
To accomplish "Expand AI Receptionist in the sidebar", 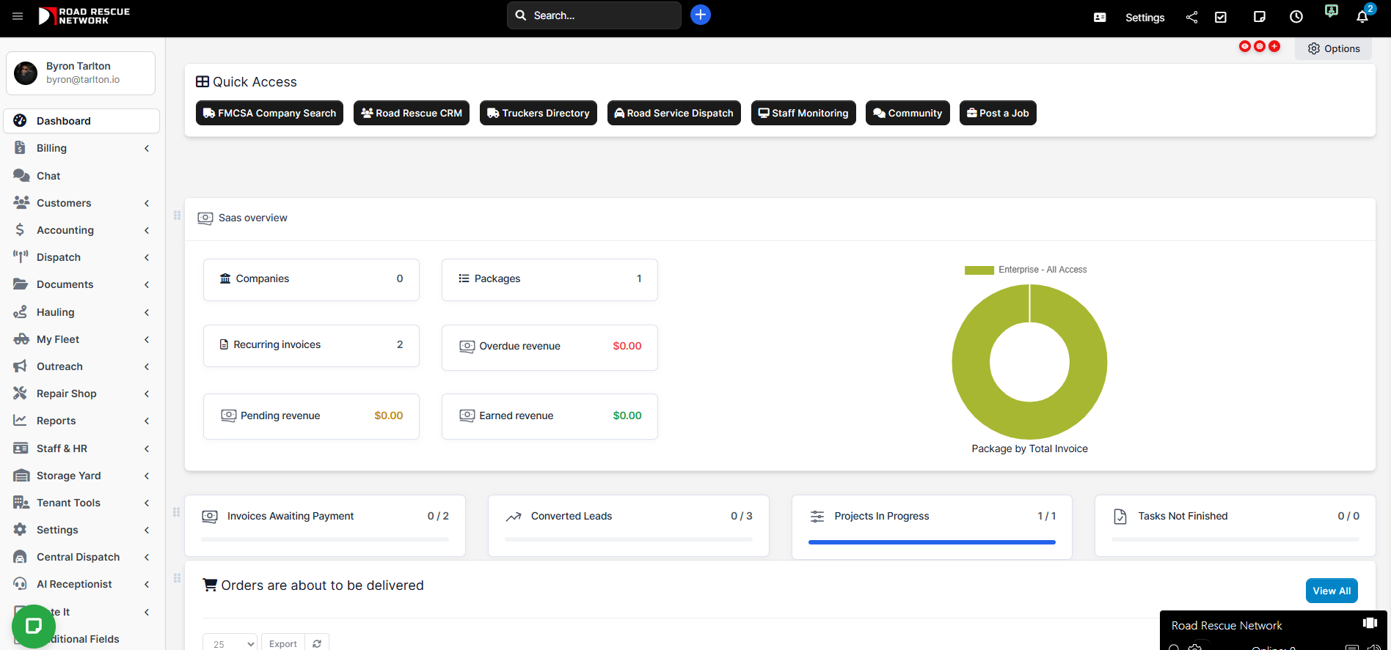I will coord(81,584).
